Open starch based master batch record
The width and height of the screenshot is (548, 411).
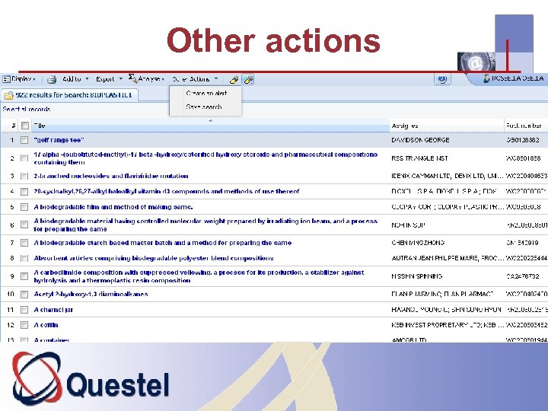click(x=163, y=243)
